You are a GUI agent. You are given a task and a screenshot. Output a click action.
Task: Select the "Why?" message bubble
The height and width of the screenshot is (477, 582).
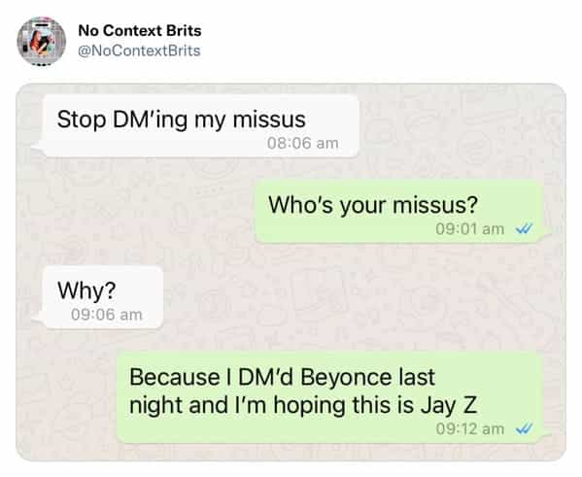click(103, 297)
